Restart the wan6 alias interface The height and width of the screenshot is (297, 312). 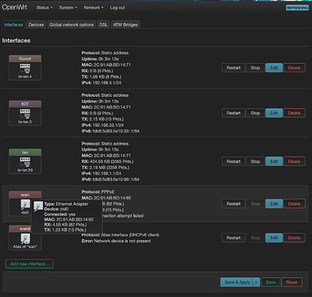click(x=234, y=237)
